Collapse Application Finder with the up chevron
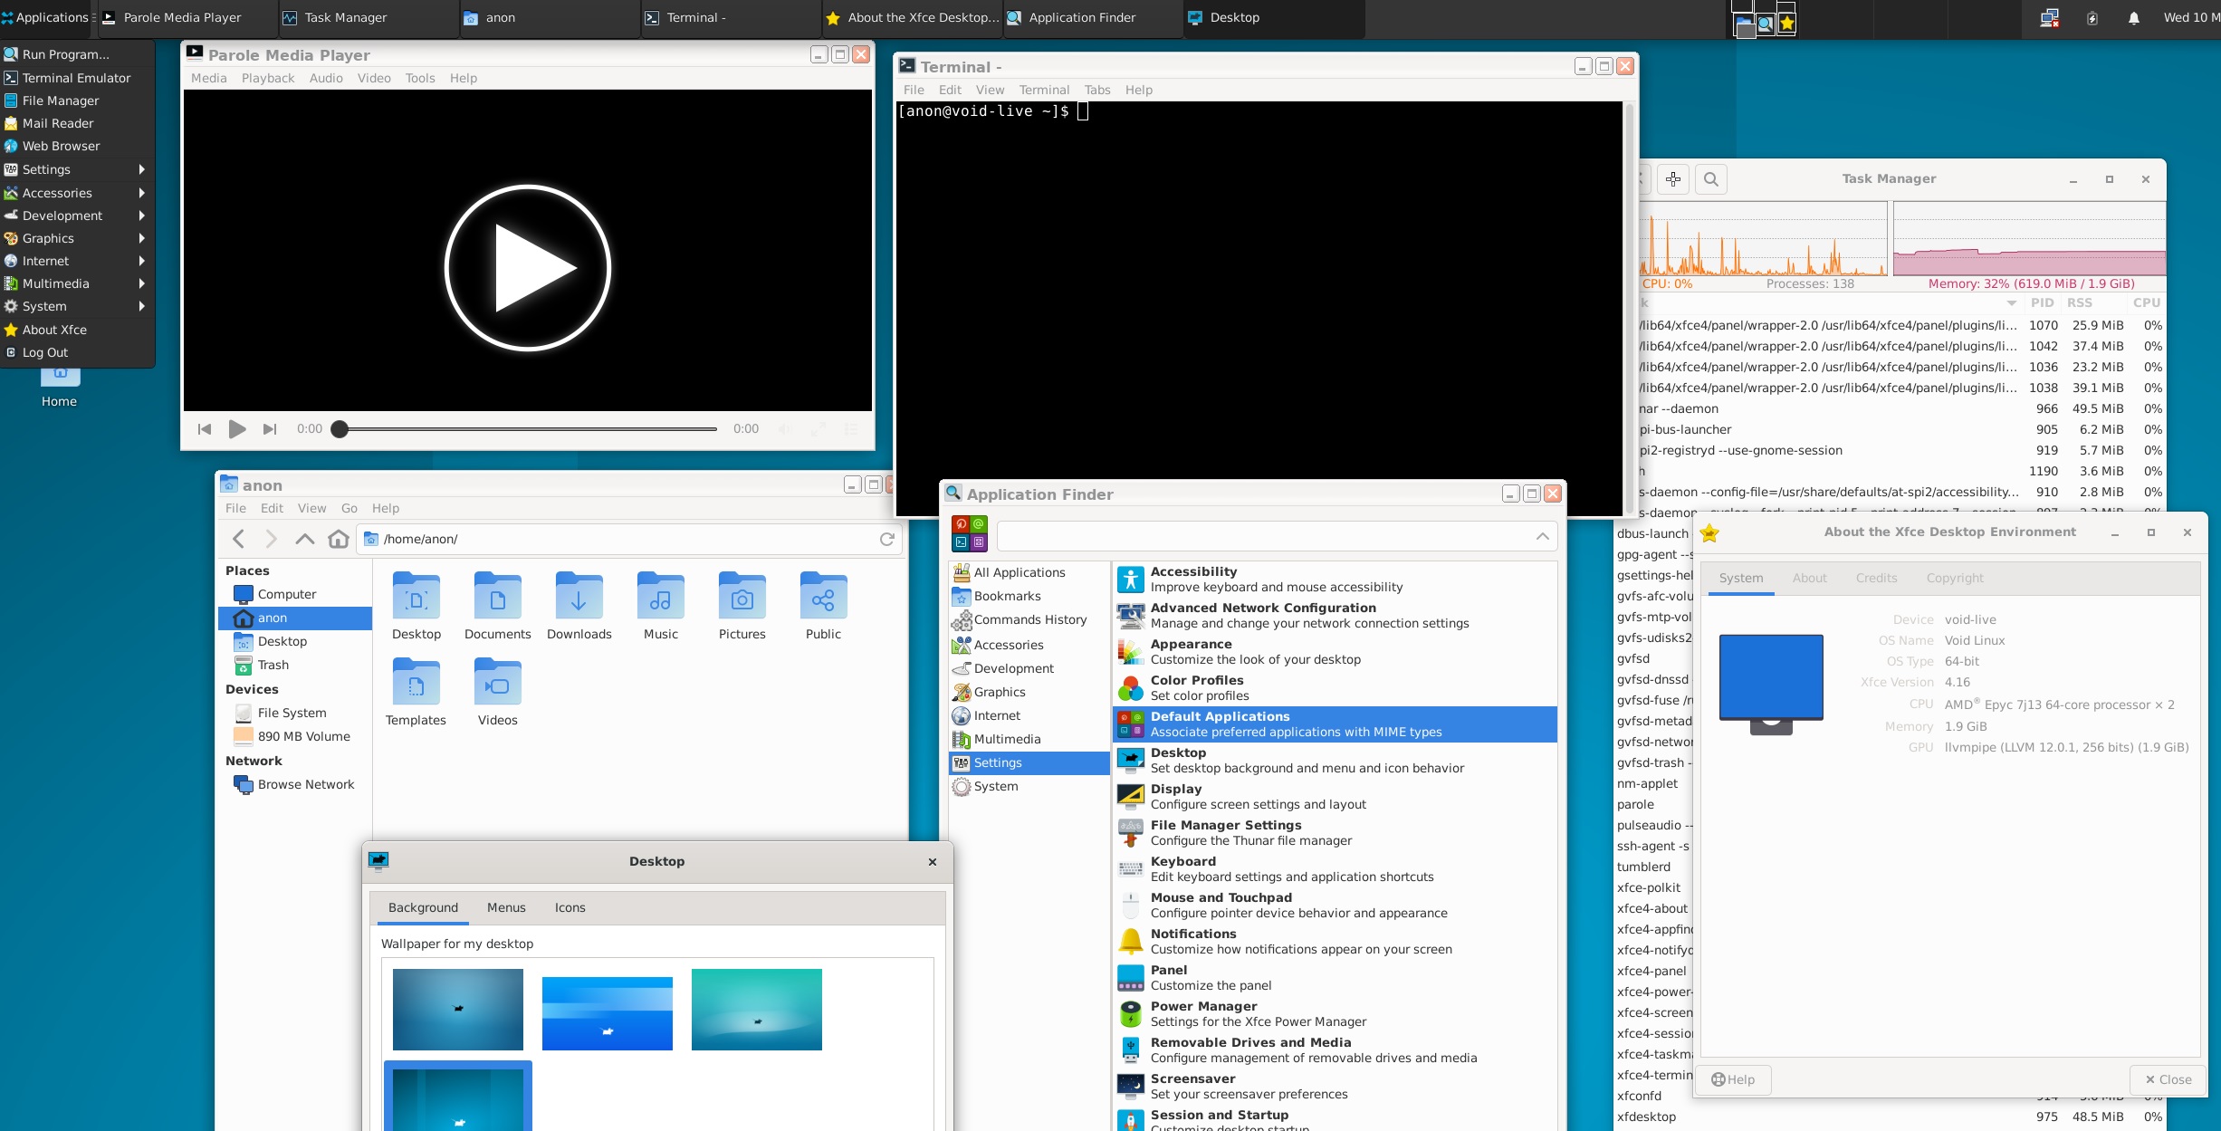This screenshot has width=2221, height=1131. [x=1542, y=536]
